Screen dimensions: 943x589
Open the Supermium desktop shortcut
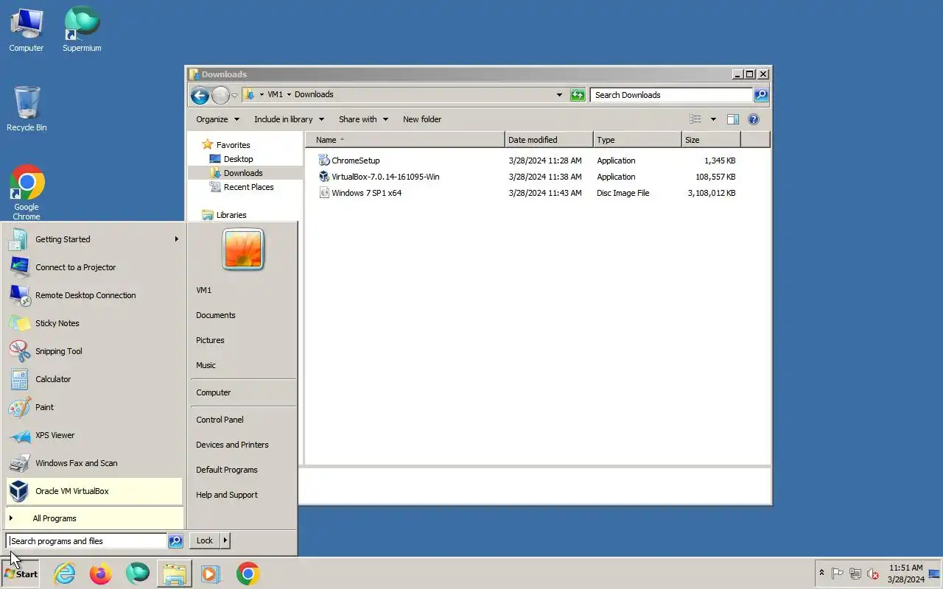pyautogui.click(x=82, y=29)
